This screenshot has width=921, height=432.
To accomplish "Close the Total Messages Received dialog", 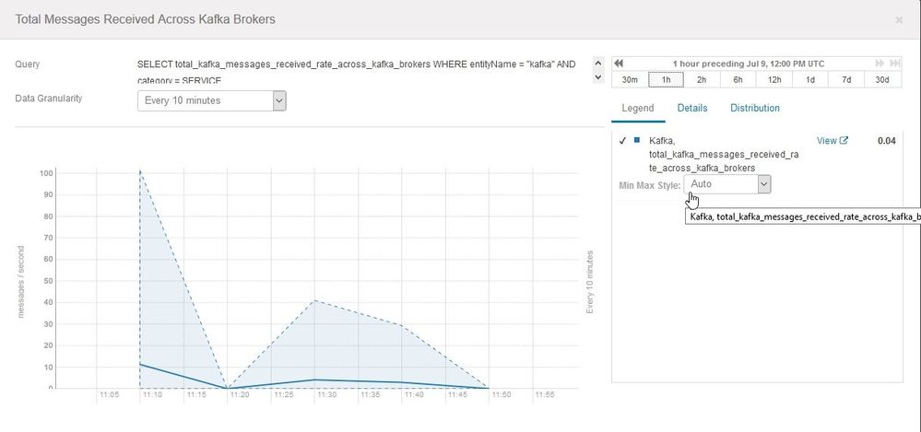I will pyautogui.click(x=899, y=20).
